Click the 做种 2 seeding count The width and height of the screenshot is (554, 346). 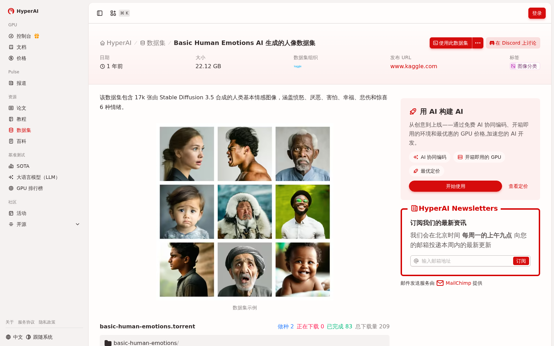coord(286,326)
